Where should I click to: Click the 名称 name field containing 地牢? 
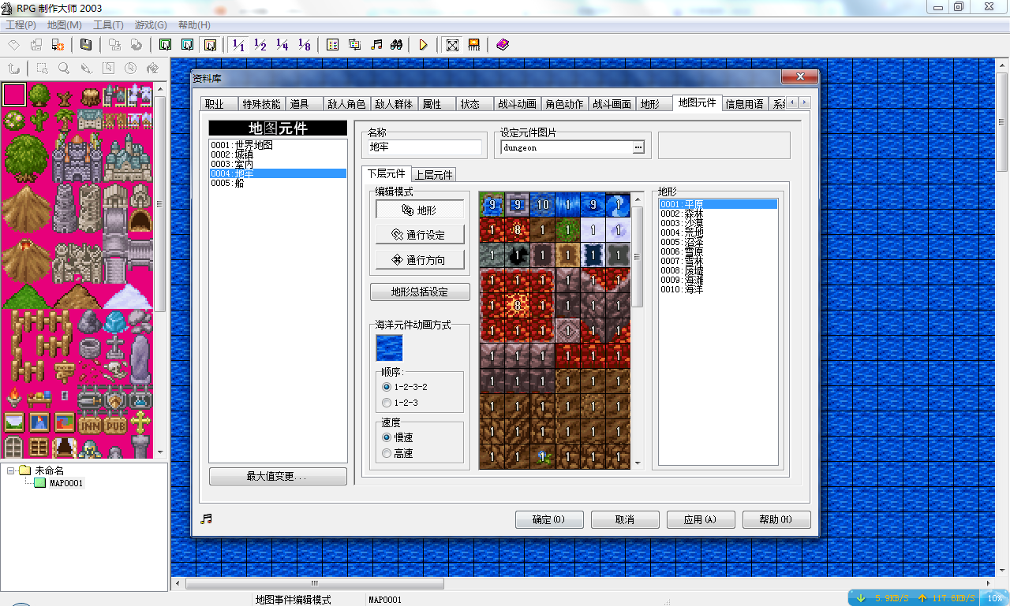click(x=425, y=147)
